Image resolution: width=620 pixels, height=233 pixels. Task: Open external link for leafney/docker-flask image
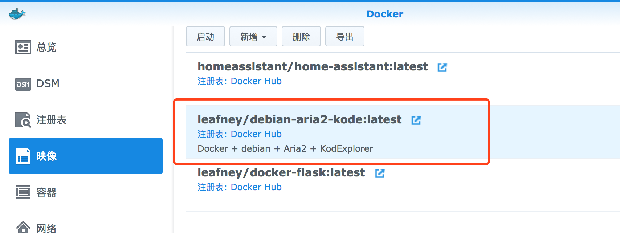click(380, 173)
